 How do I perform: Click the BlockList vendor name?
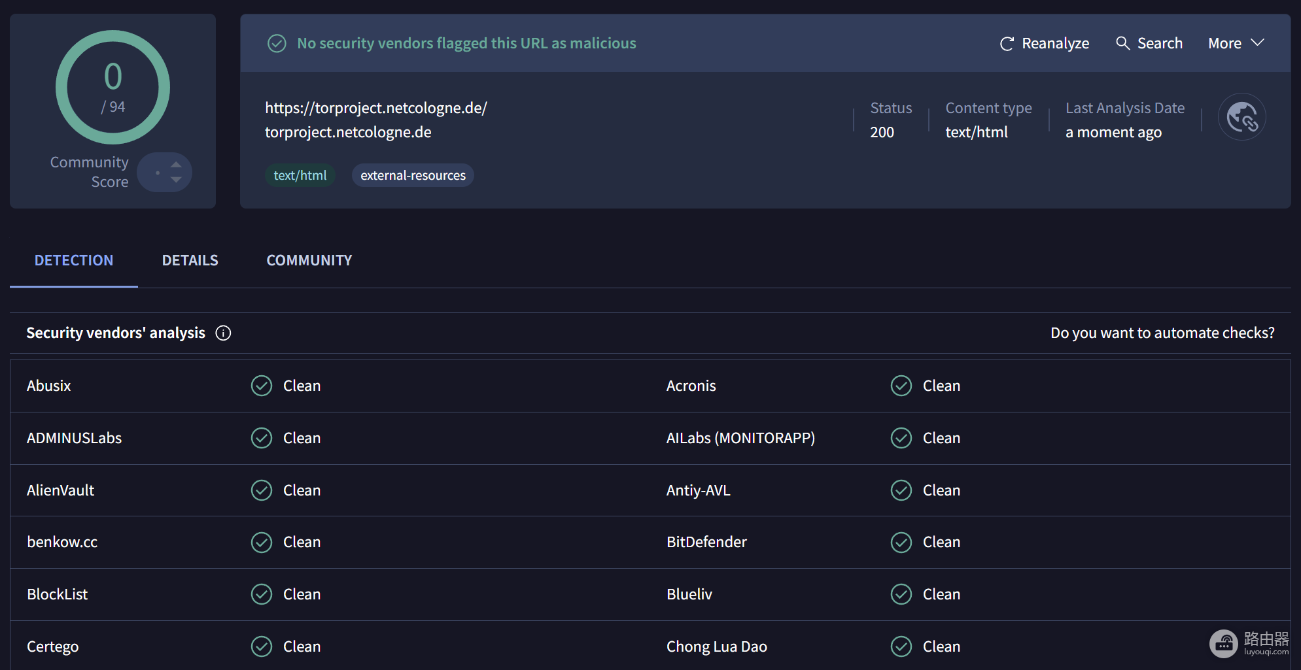[57, 594]
